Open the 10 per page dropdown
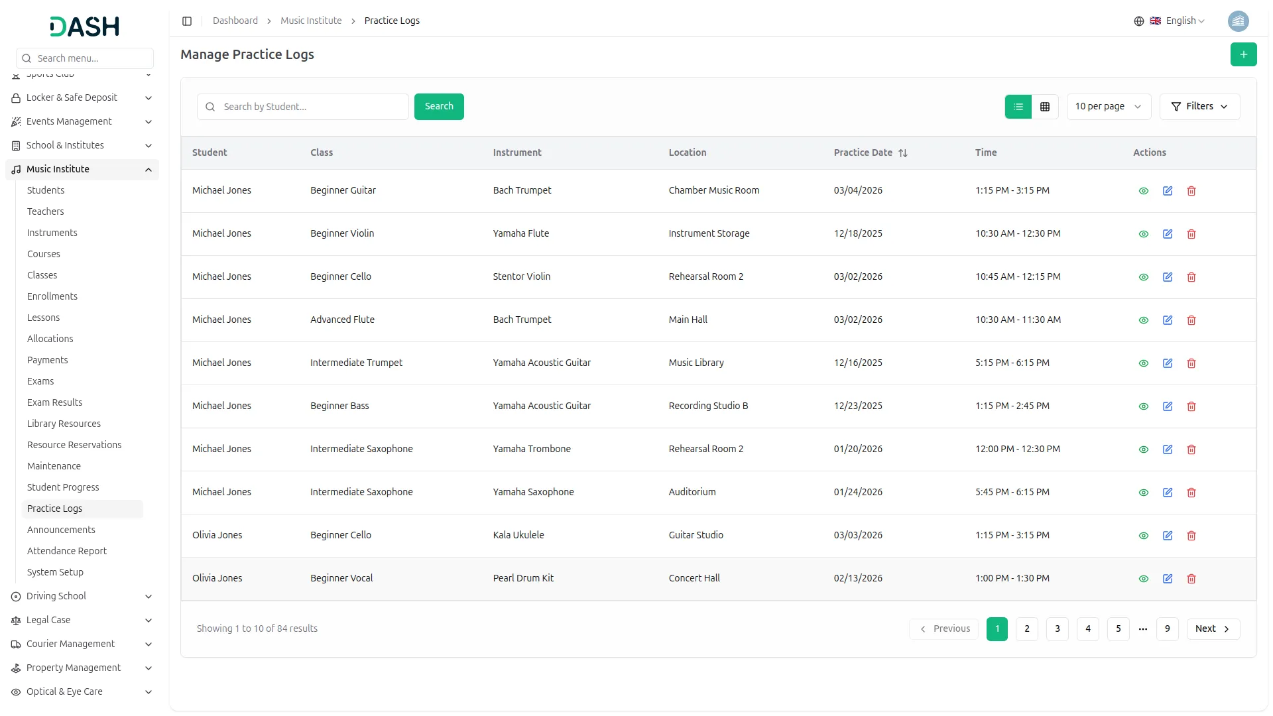Image resolution: width=1273 pixels, height=716 pixels. (1108, 107)
